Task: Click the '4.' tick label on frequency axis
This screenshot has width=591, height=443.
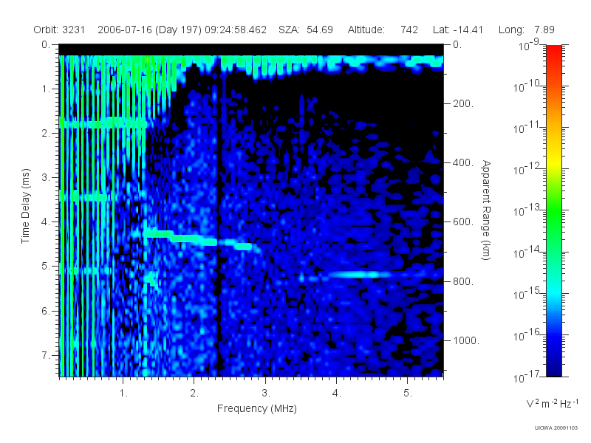Action: tap(337, 394)
